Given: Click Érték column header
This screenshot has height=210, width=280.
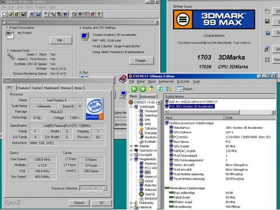Looking at the screenshot, I should click(250, 118).
